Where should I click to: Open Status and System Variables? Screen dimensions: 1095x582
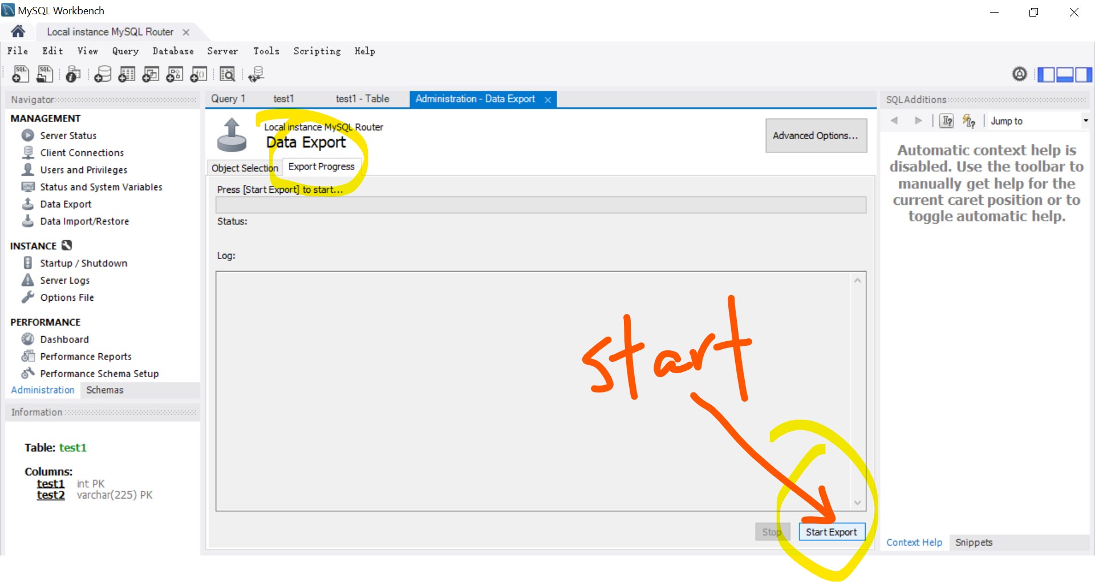pyautogui.click(x=101, y=187)
